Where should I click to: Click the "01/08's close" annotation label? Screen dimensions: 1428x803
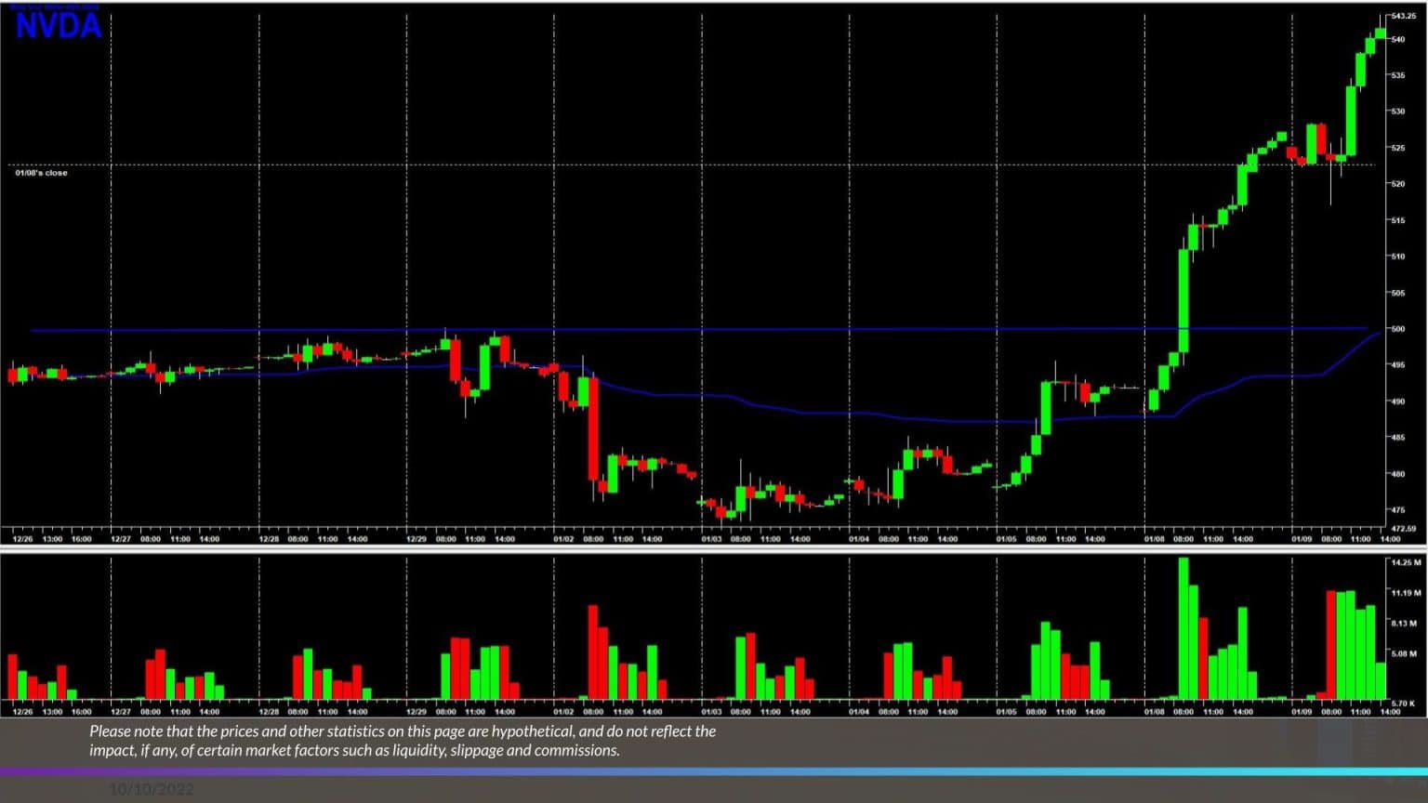(40, 172)
